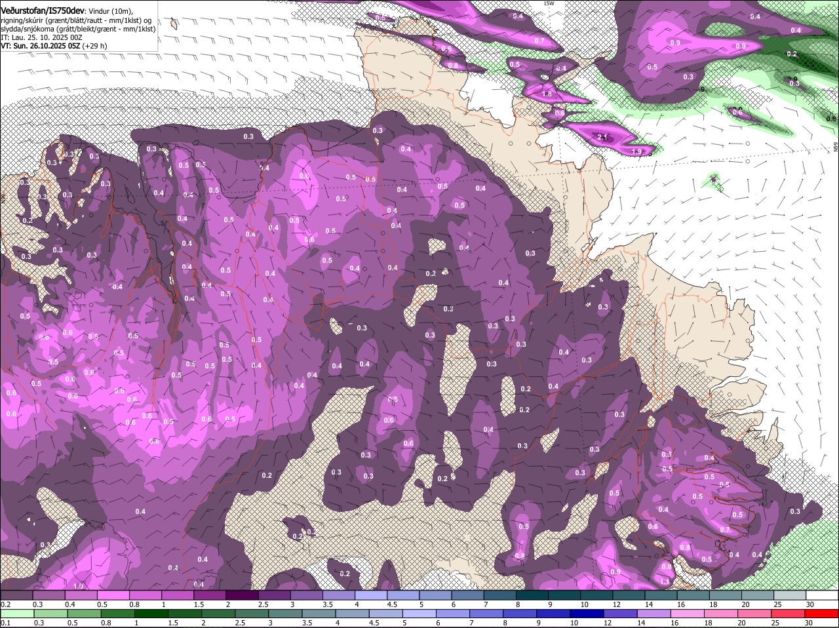
Task: Click the '20' label in the upper legend row
Action: pos(745,604)
